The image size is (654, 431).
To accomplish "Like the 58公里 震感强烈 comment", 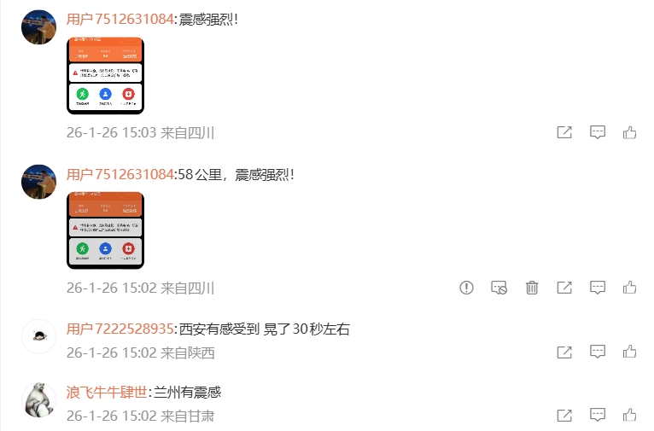I will 629,288.
